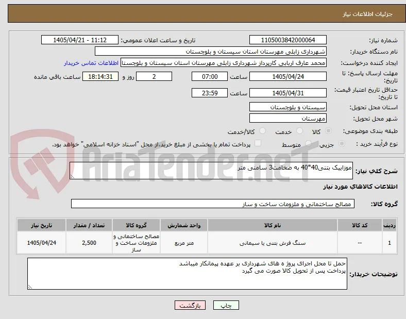This screenshot has height=319, width=406.
Task: Select the کالا radio button
Action: point(328,131)
